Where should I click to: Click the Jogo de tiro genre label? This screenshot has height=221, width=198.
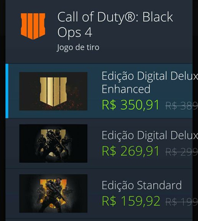point(78,48)
